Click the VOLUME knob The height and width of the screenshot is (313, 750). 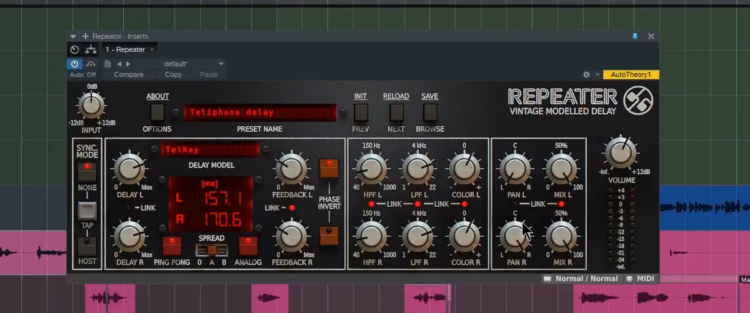[621, 152]
